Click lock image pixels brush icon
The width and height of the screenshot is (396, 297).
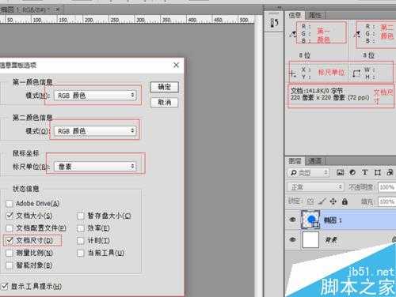point(322,201)
